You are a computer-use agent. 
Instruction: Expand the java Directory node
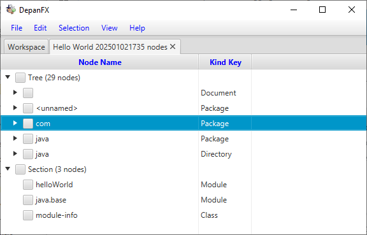pyautogui.click(x=15, y=153)
